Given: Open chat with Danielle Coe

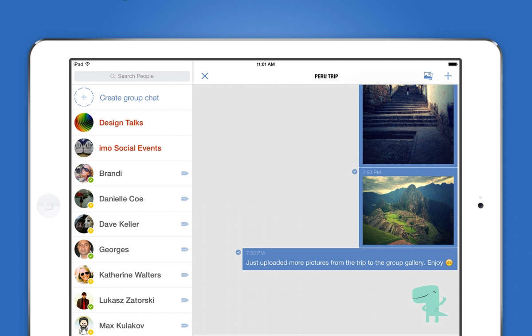Looking at the screenshot, I should tap(132, 198).
